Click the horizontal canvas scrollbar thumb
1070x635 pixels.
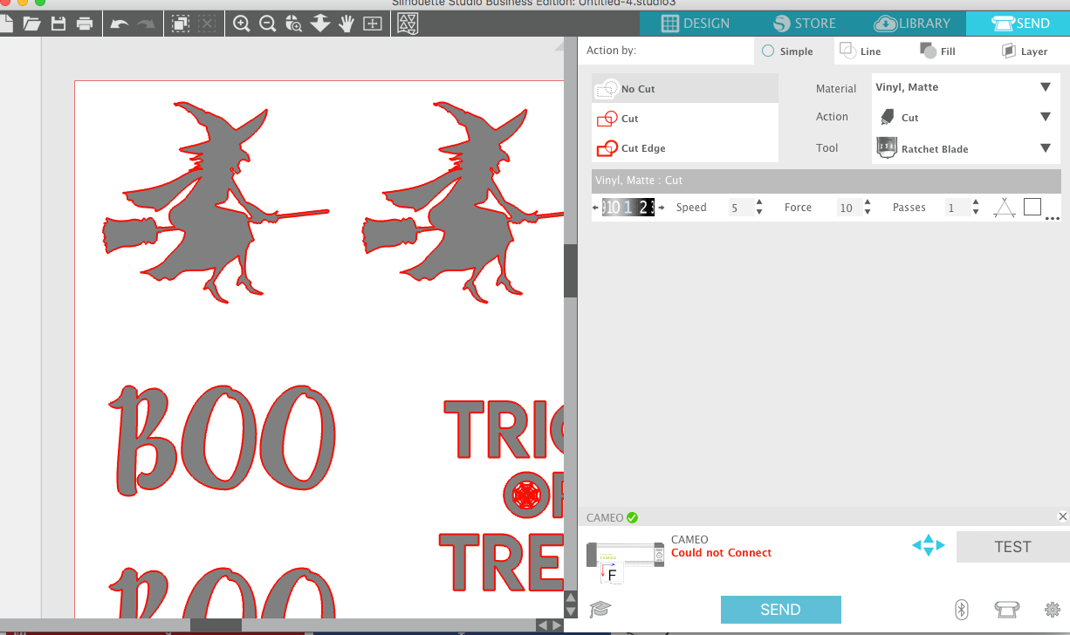click(216, 625)
